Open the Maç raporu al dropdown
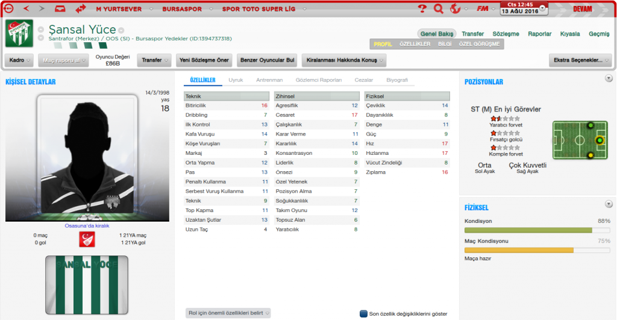The height and width of the screenshot is (320, 617). point(64,60)
